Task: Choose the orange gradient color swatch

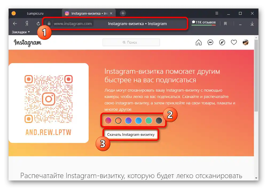Action: point(118,121)
